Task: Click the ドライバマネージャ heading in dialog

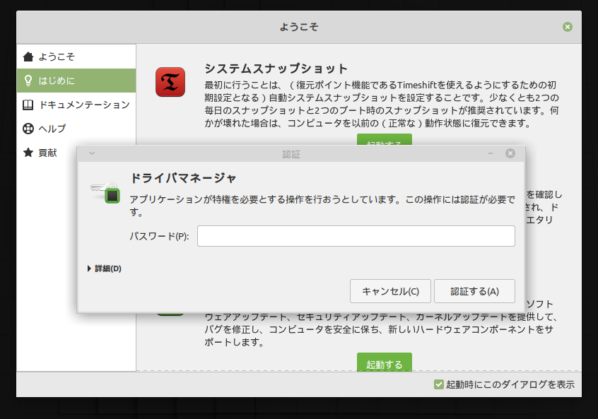Action: coord(183,178)
